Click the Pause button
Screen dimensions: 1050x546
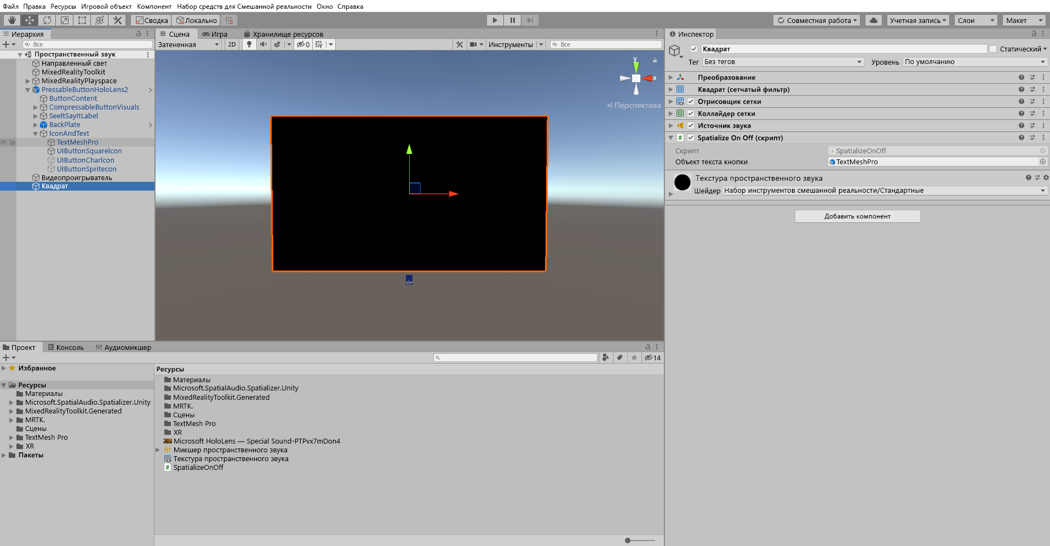[x=513, y=20]
